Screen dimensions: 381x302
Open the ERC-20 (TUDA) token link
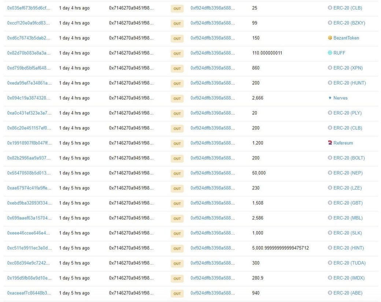click(349, 263)
